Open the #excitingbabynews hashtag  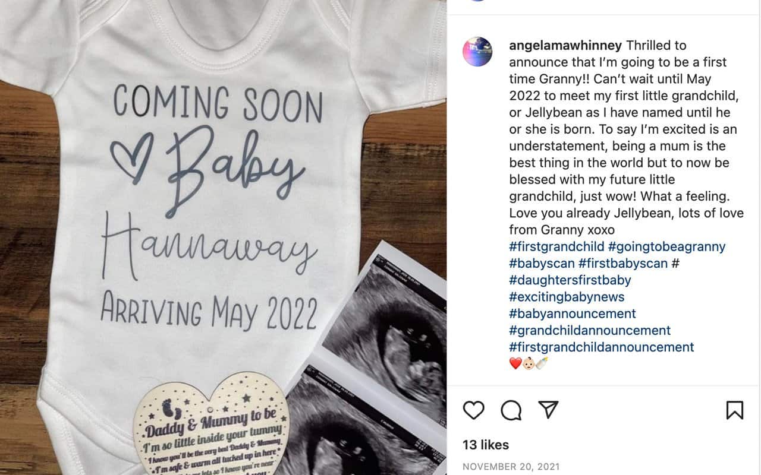[x=567, y=296]
